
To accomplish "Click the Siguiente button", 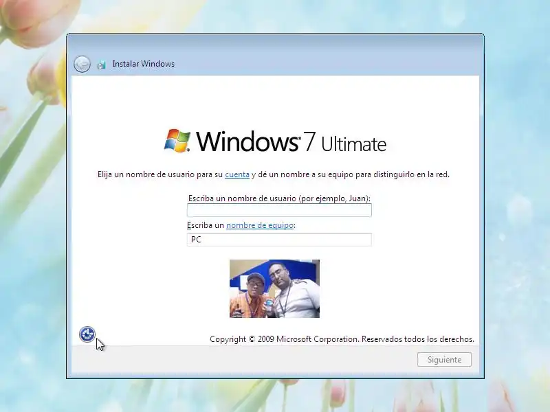I will [444, 360].
